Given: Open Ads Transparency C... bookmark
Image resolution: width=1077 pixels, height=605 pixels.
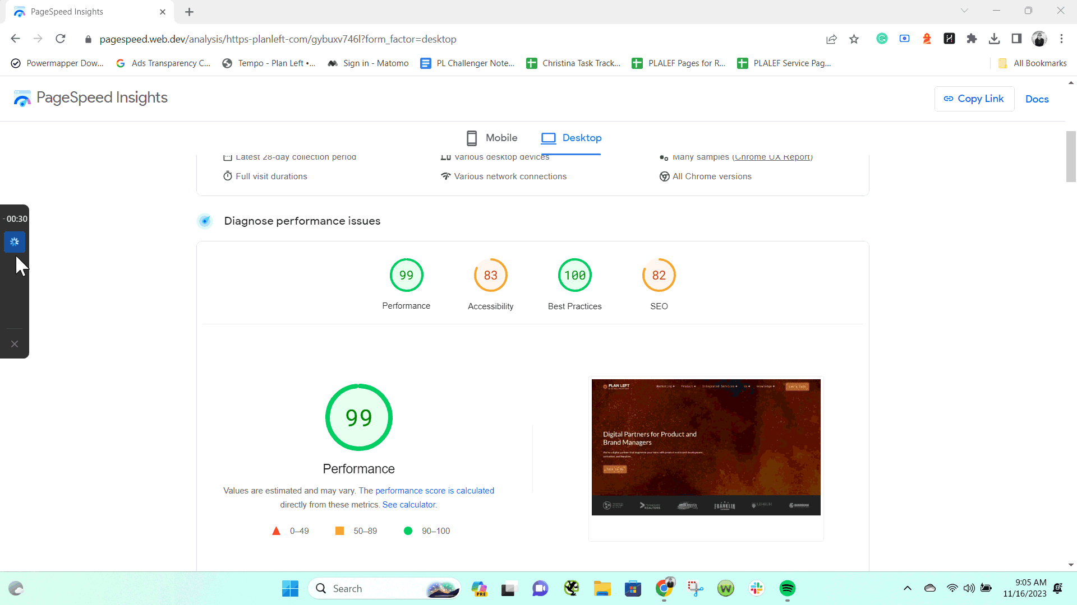Looking at the screenshot, I should (x=163, y=63).
